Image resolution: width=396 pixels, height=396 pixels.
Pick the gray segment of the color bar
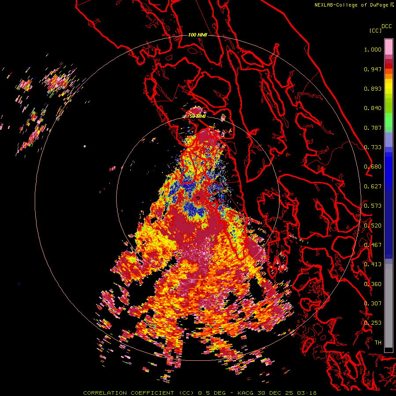pos(389,306)
